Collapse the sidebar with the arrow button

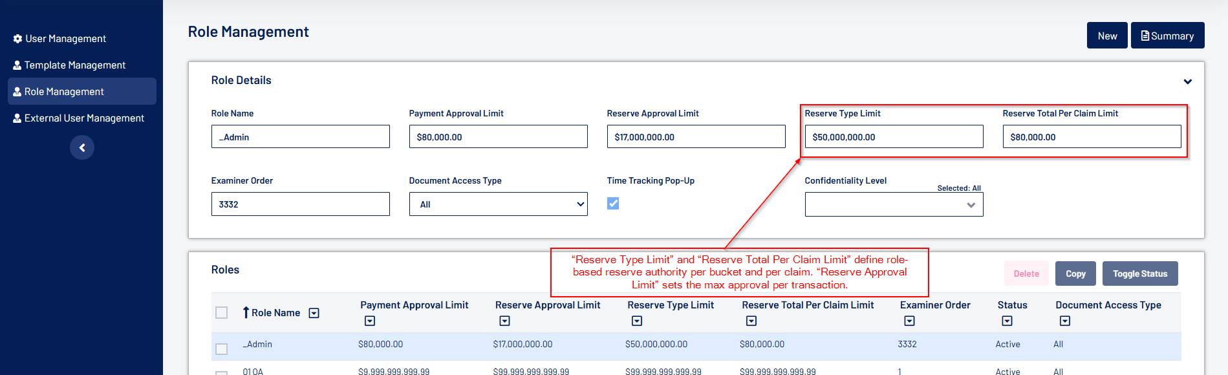click(82, 148)
